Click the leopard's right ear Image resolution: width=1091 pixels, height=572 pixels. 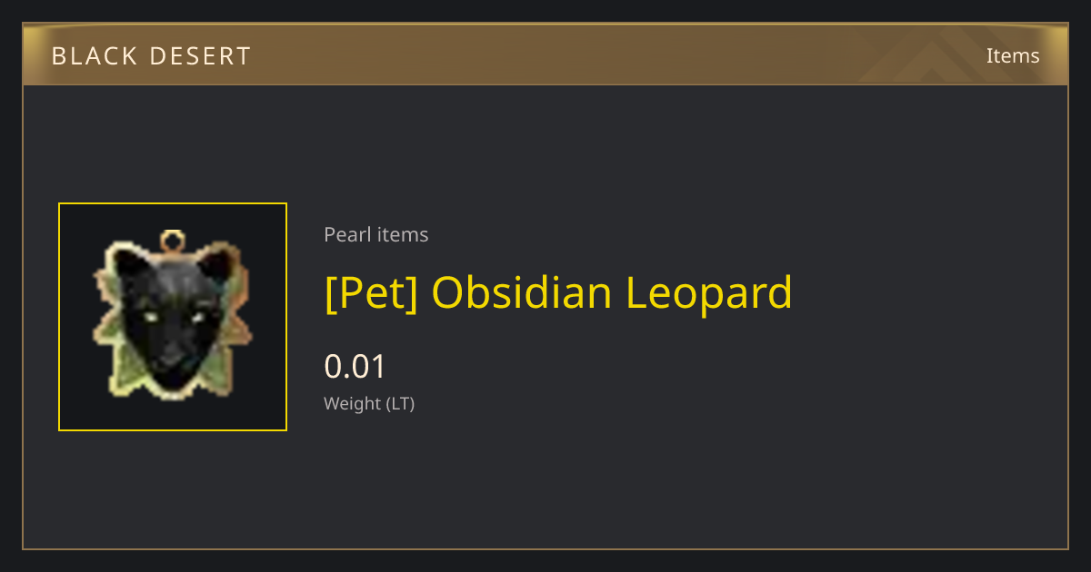(x=217, y=263)
